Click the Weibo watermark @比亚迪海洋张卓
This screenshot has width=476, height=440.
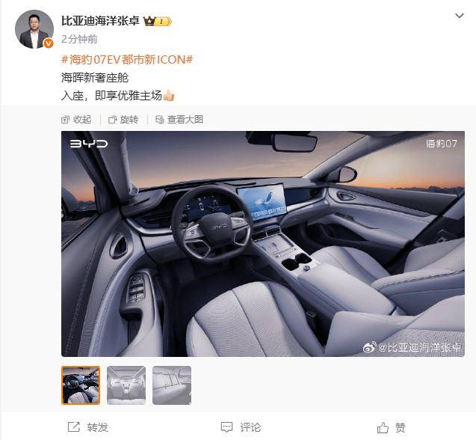[x=412, y=347]
